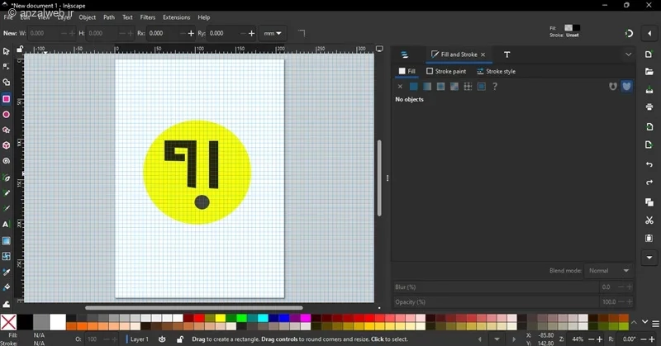The height and width of the screenshot is (346, 661).
Task: Click the New document icon
Action: pos(649,55)
